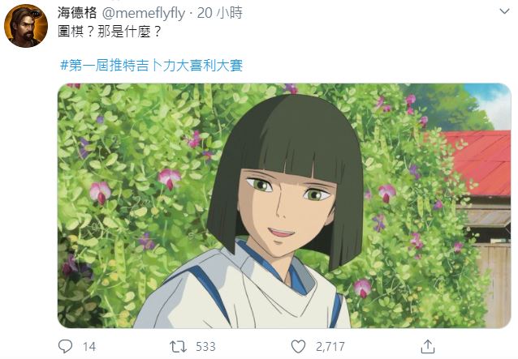The width and height of the screenshot is (518, 359).
Task: Open the share upload icon
Action: pyautogui.click(x=428, y=347)
